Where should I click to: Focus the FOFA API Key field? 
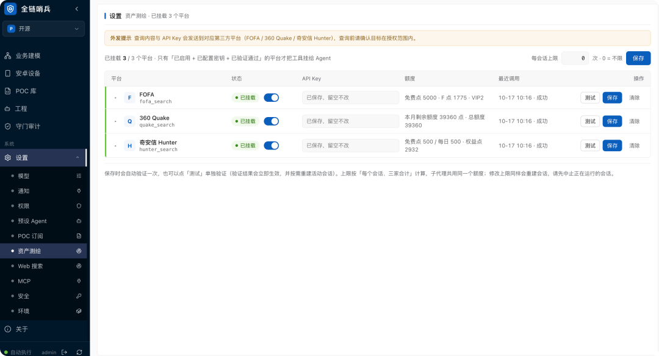(350, 98)
